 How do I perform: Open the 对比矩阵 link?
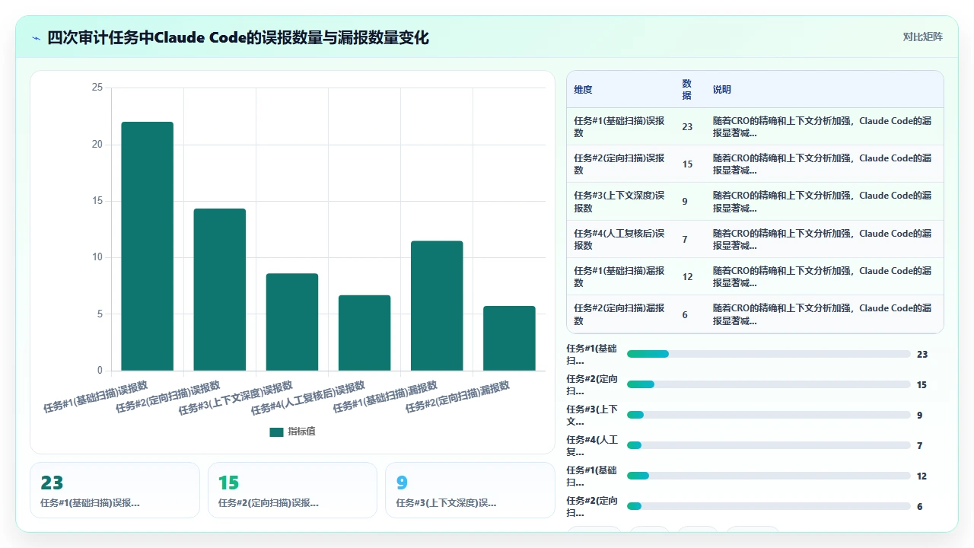(922, 37)
